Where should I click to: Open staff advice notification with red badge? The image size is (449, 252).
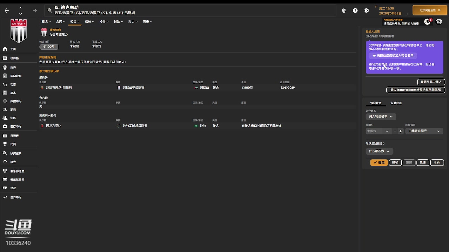(428, 22)
